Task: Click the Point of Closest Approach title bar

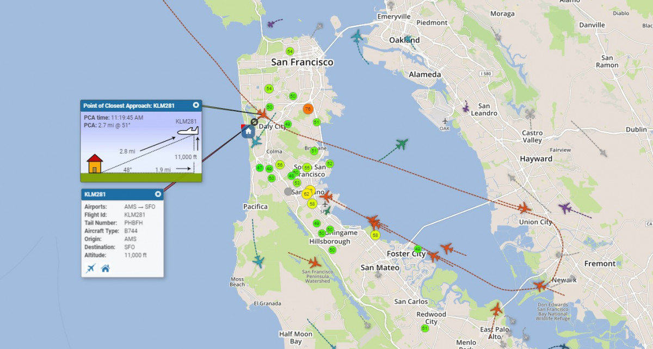Action: [x=136, y=105]
